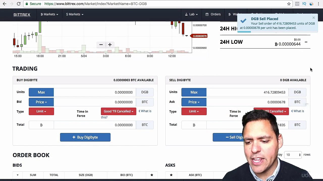Viewport: 323px width, 181px height.
Task: Click Buy Bid price input field
Action: tap(95, 102)
